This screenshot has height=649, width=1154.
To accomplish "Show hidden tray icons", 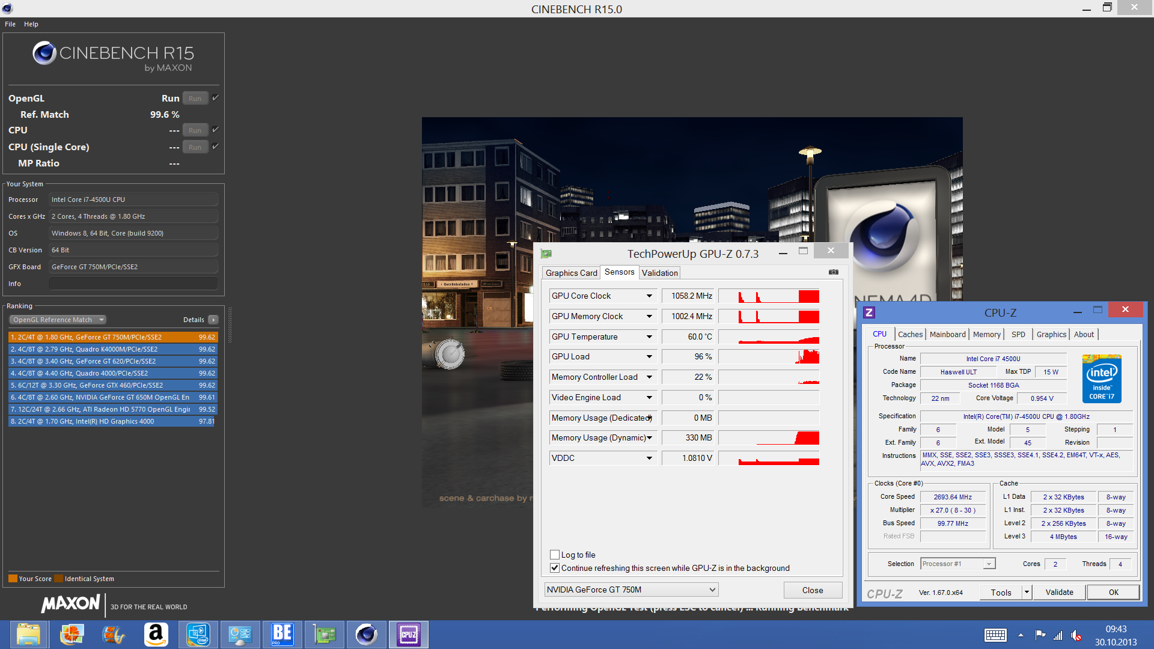I will (1021, 635).
